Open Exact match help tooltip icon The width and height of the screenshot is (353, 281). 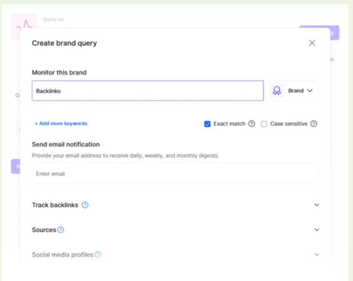[x=251, y=124]
